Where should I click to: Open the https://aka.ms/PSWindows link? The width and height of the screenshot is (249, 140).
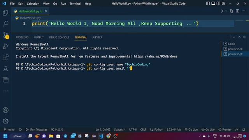(156, 56)
